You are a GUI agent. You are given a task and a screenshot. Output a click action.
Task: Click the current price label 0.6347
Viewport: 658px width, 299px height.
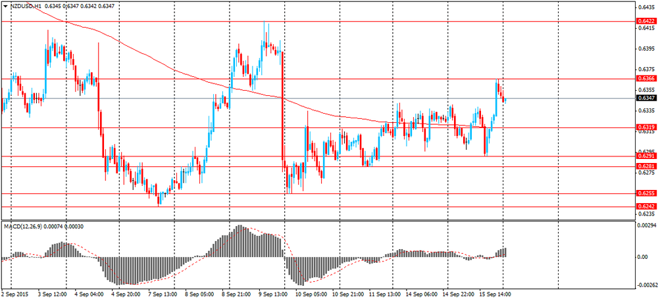pyautogui.click(x=646, y=98)
